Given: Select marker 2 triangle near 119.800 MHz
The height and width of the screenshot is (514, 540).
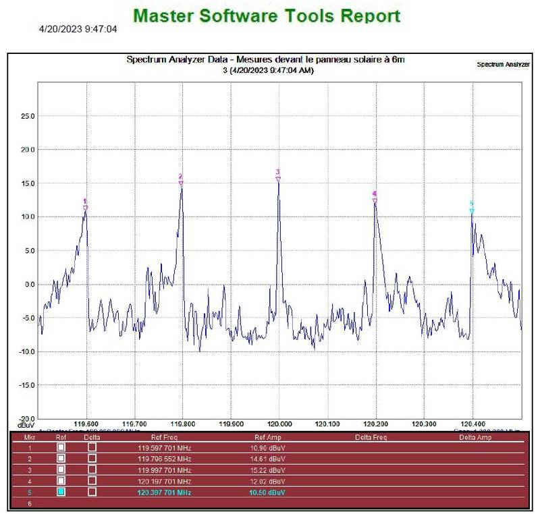Looking at the screenshot, I should coord(181,183).
